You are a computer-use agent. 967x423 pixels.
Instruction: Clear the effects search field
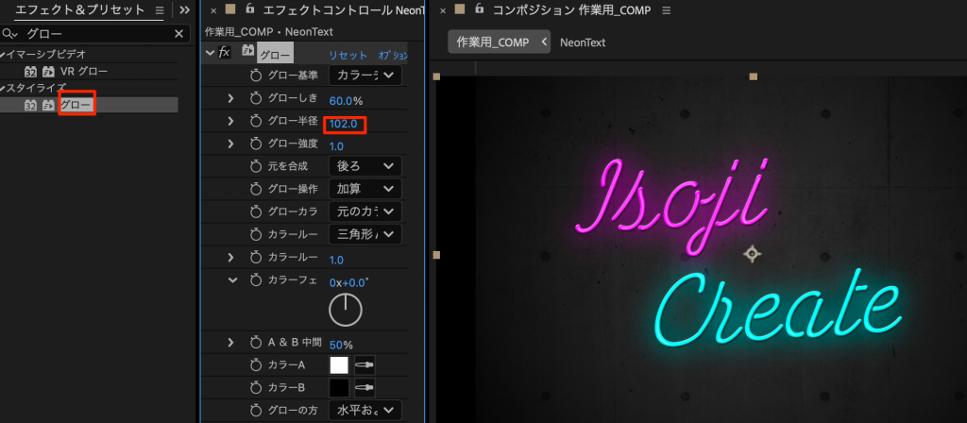[179, 34]
